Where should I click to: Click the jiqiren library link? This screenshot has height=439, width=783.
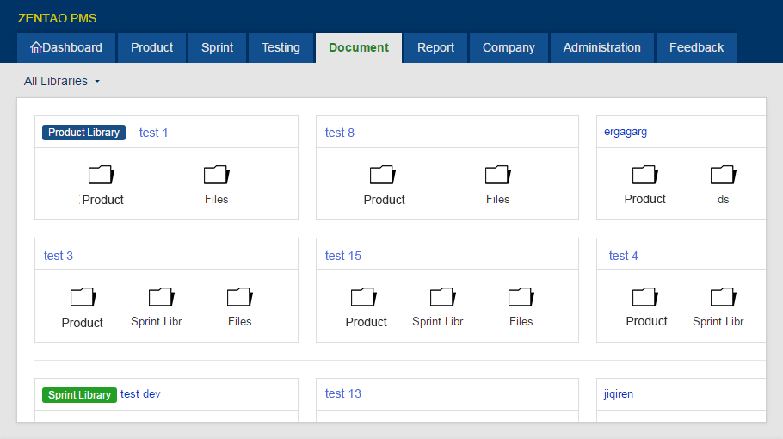(x=618, y=394)
